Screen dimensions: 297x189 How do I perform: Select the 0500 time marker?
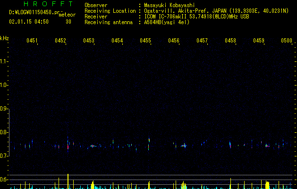287,41
